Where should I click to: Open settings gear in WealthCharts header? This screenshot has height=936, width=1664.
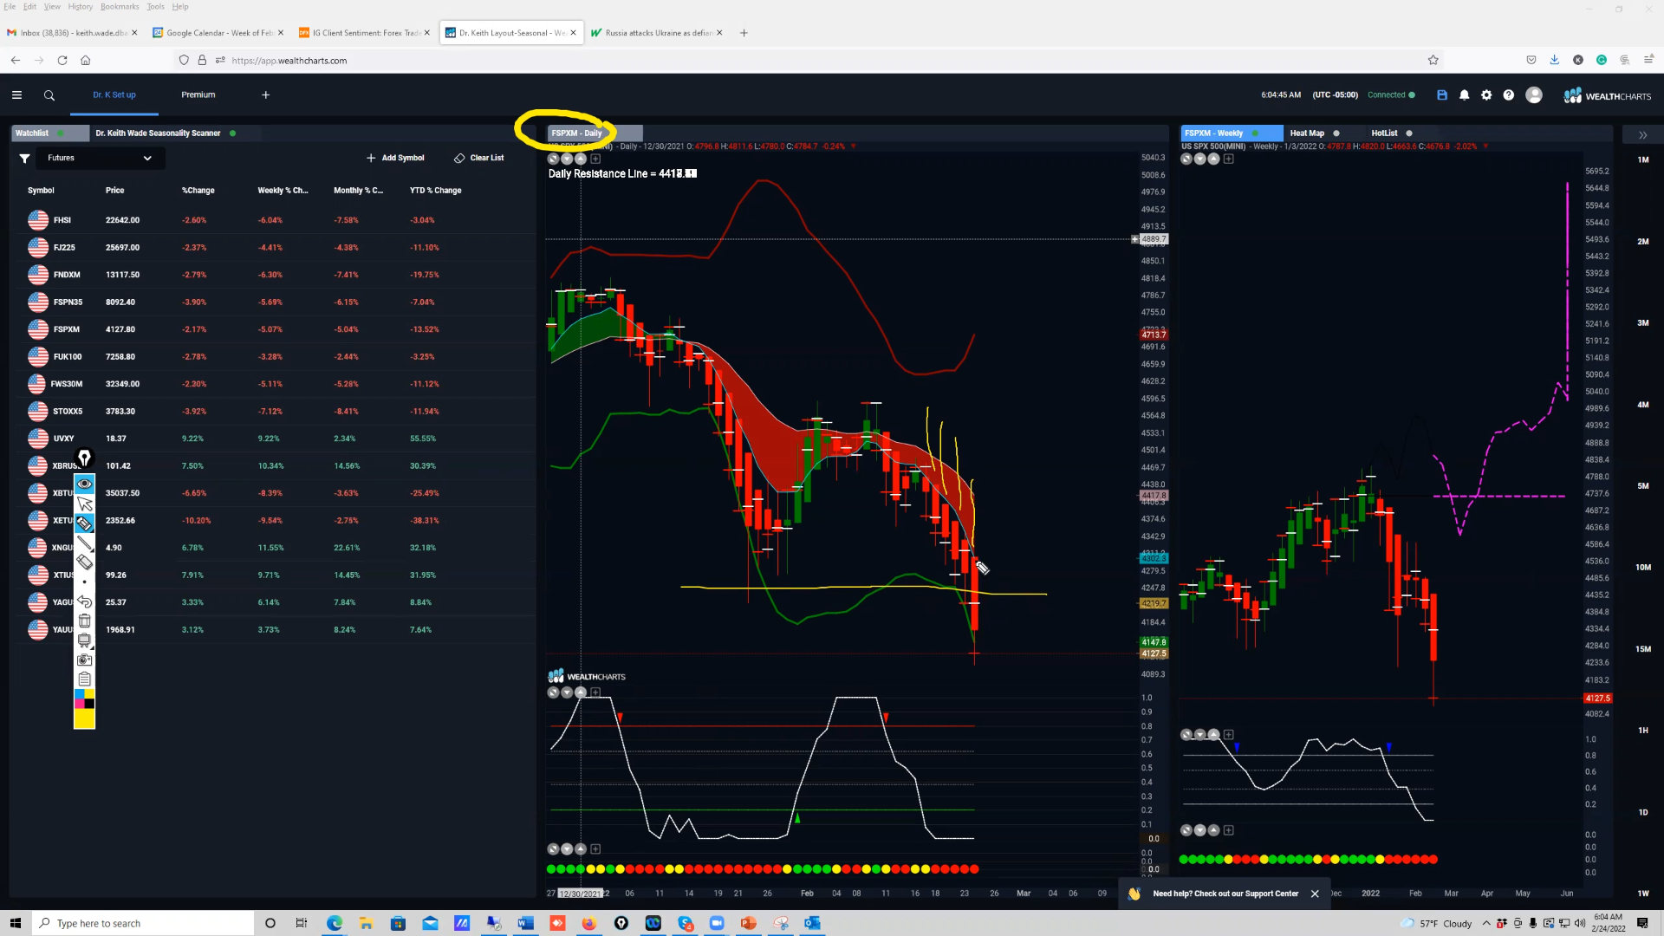click(1486, 95)
